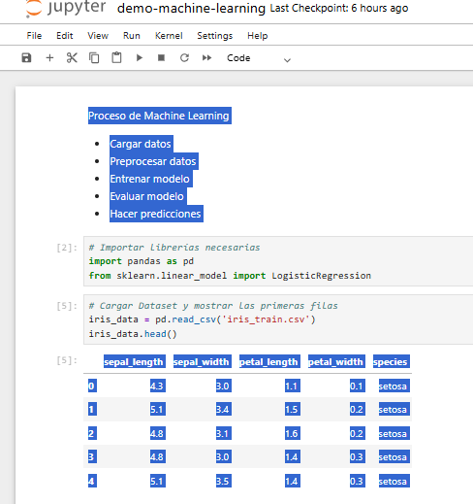The height and width of the screenshot is (504, 473).
Task: Open the Run menu
Action: tap(132, 36)
